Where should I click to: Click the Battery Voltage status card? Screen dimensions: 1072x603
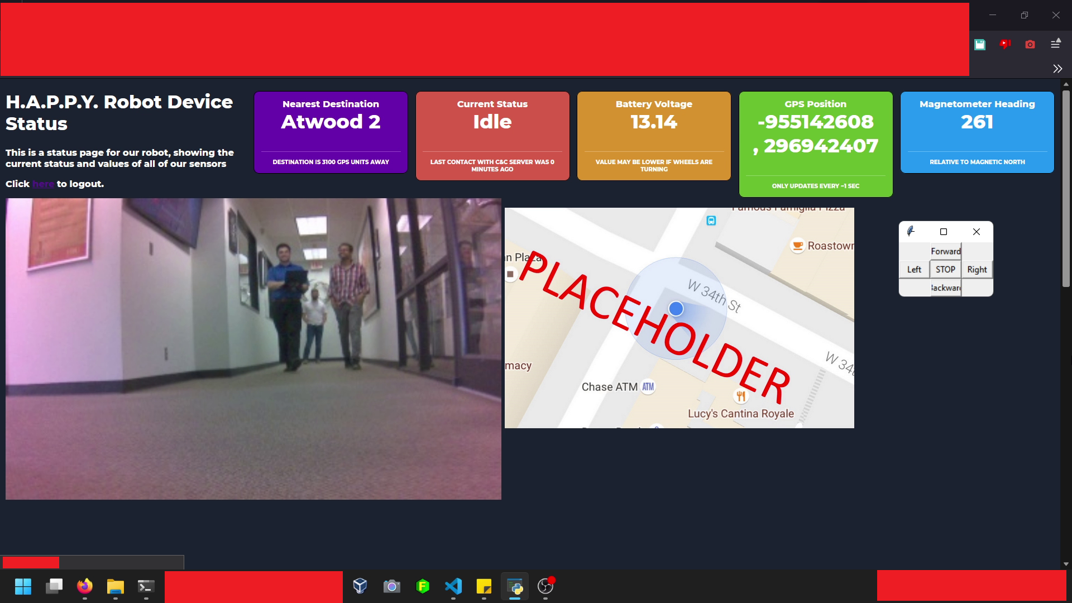(654, 136)
